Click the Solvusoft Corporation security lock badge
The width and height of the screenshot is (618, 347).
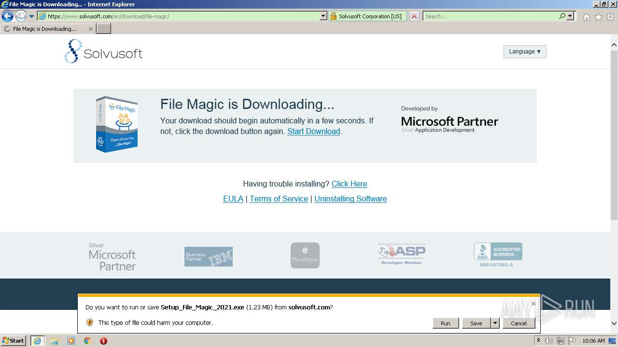click(367, 16)
